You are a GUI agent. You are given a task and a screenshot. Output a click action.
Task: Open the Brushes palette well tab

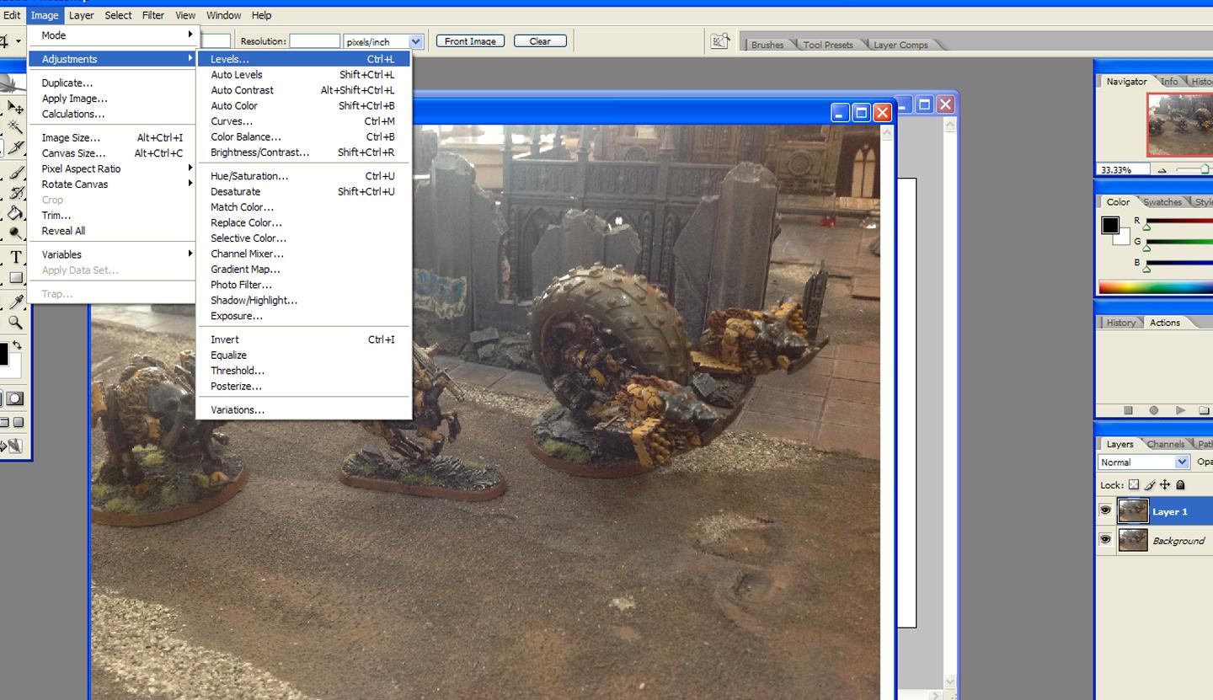[x=767, y=45]
